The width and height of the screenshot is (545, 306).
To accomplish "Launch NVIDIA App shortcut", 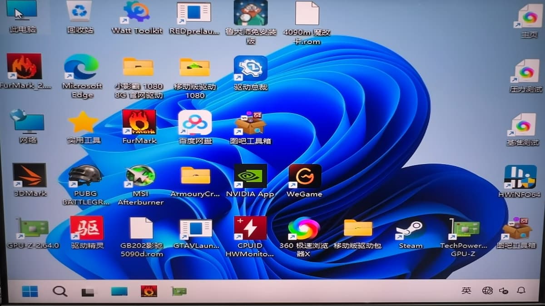I will tap(250, 181).
